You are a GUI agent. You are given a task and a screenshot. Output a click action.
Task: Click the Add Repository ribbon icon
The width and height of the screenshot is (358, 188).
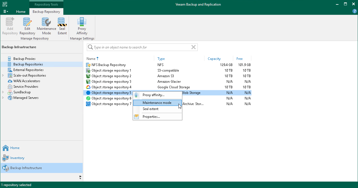[x=10, y=22]
